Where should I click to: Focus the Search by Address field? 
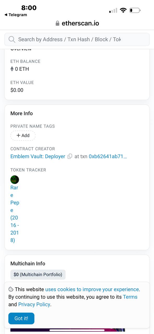pyautogui.click(x=77, y=39)
